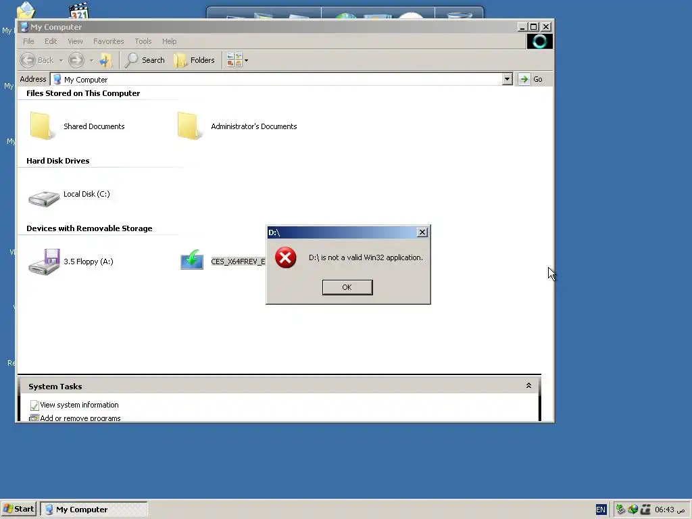Click OK in the D:\ error dialog

(347, 287)
